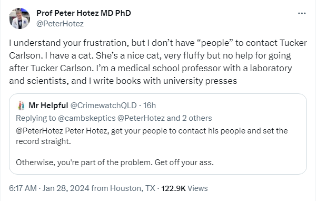Open the three-dot more options menu
Viewport: 317px width, 201px height.
[x=302, y=13]
